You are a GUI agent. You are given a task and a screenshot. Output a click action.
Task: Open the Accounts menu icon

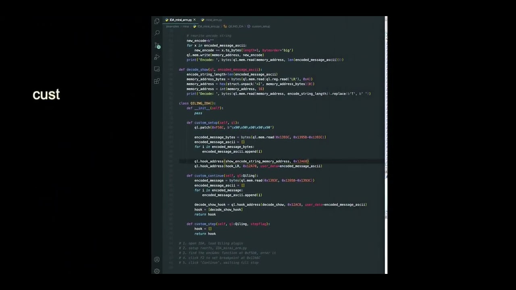tap(157, 259)
